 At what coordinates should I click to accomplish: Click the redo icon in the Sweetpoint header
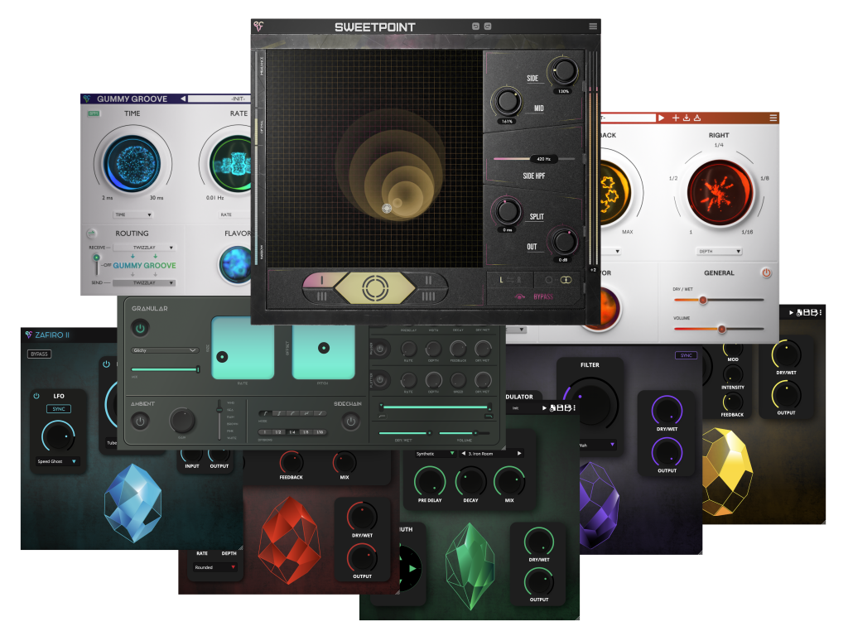tap(487, 26)
